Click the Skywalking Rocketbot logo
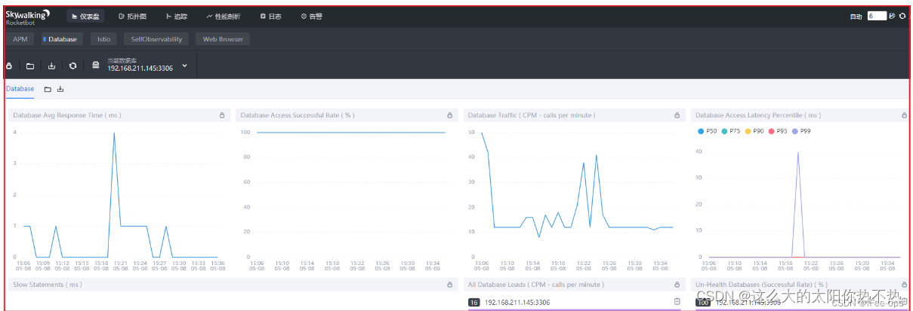Image resolution: width=913 pixels, height=311 pixels. pos(27,16)
